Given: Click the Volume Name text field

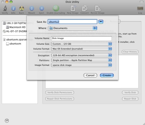Looking at the screenshot, I should (81, 38).
